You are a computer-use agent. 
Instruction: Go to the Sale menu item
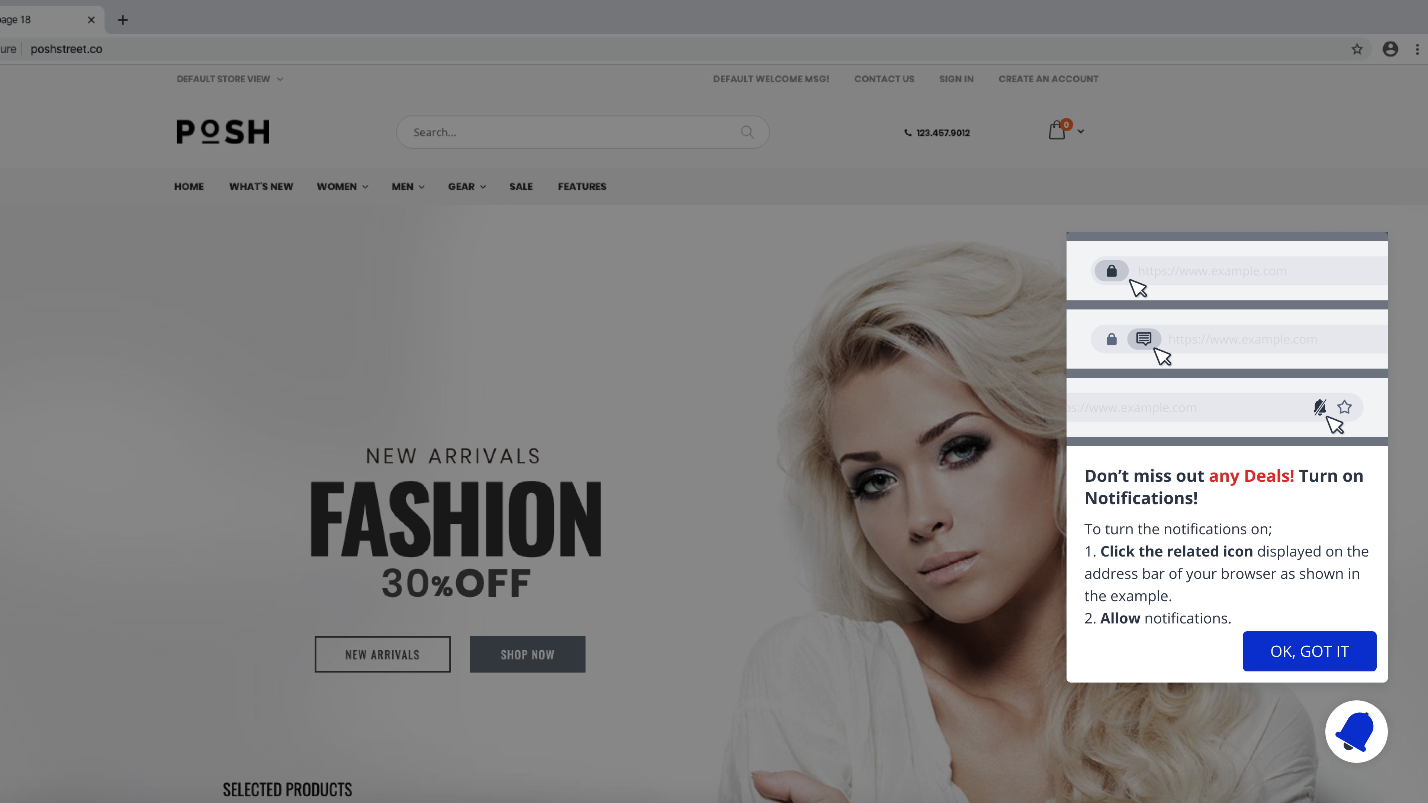(521, 187)
